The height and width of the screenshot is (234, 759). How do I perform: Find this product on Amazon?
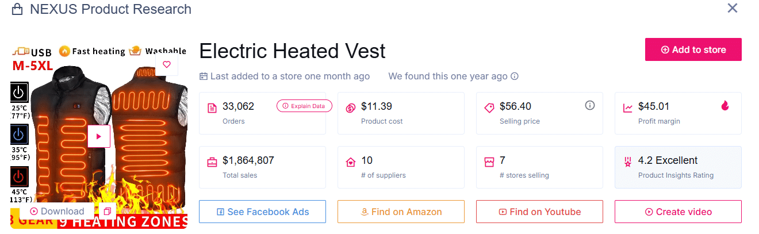point(401,212)
